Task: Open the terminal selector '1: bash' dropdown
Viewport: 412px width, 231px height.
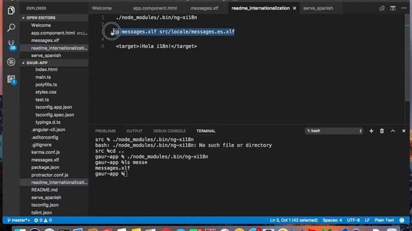Action: (x=334, y=131)
